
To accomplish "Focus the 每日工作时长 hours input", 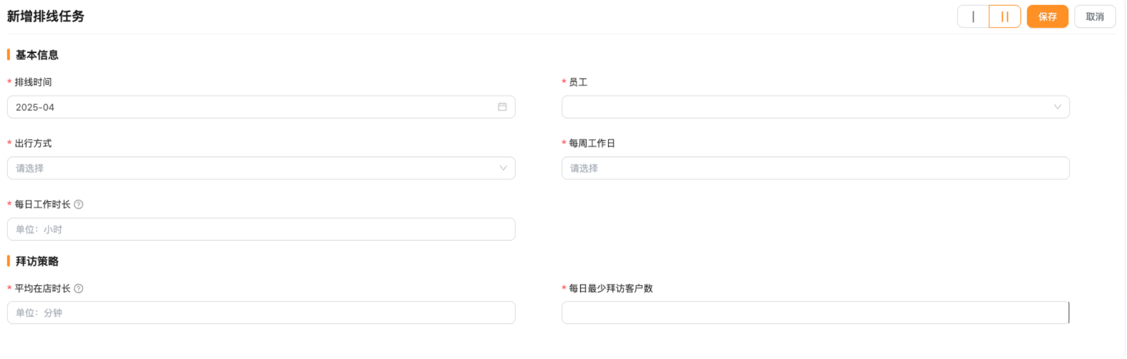I will (261, 229).
